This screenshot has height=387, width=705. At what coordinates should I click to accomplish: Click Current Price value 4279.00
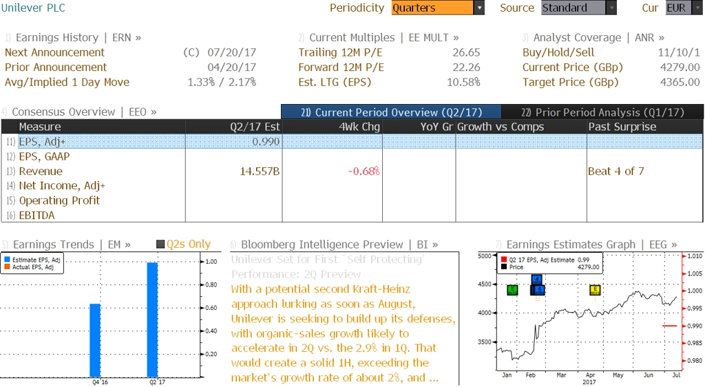(x=680, y=67)
